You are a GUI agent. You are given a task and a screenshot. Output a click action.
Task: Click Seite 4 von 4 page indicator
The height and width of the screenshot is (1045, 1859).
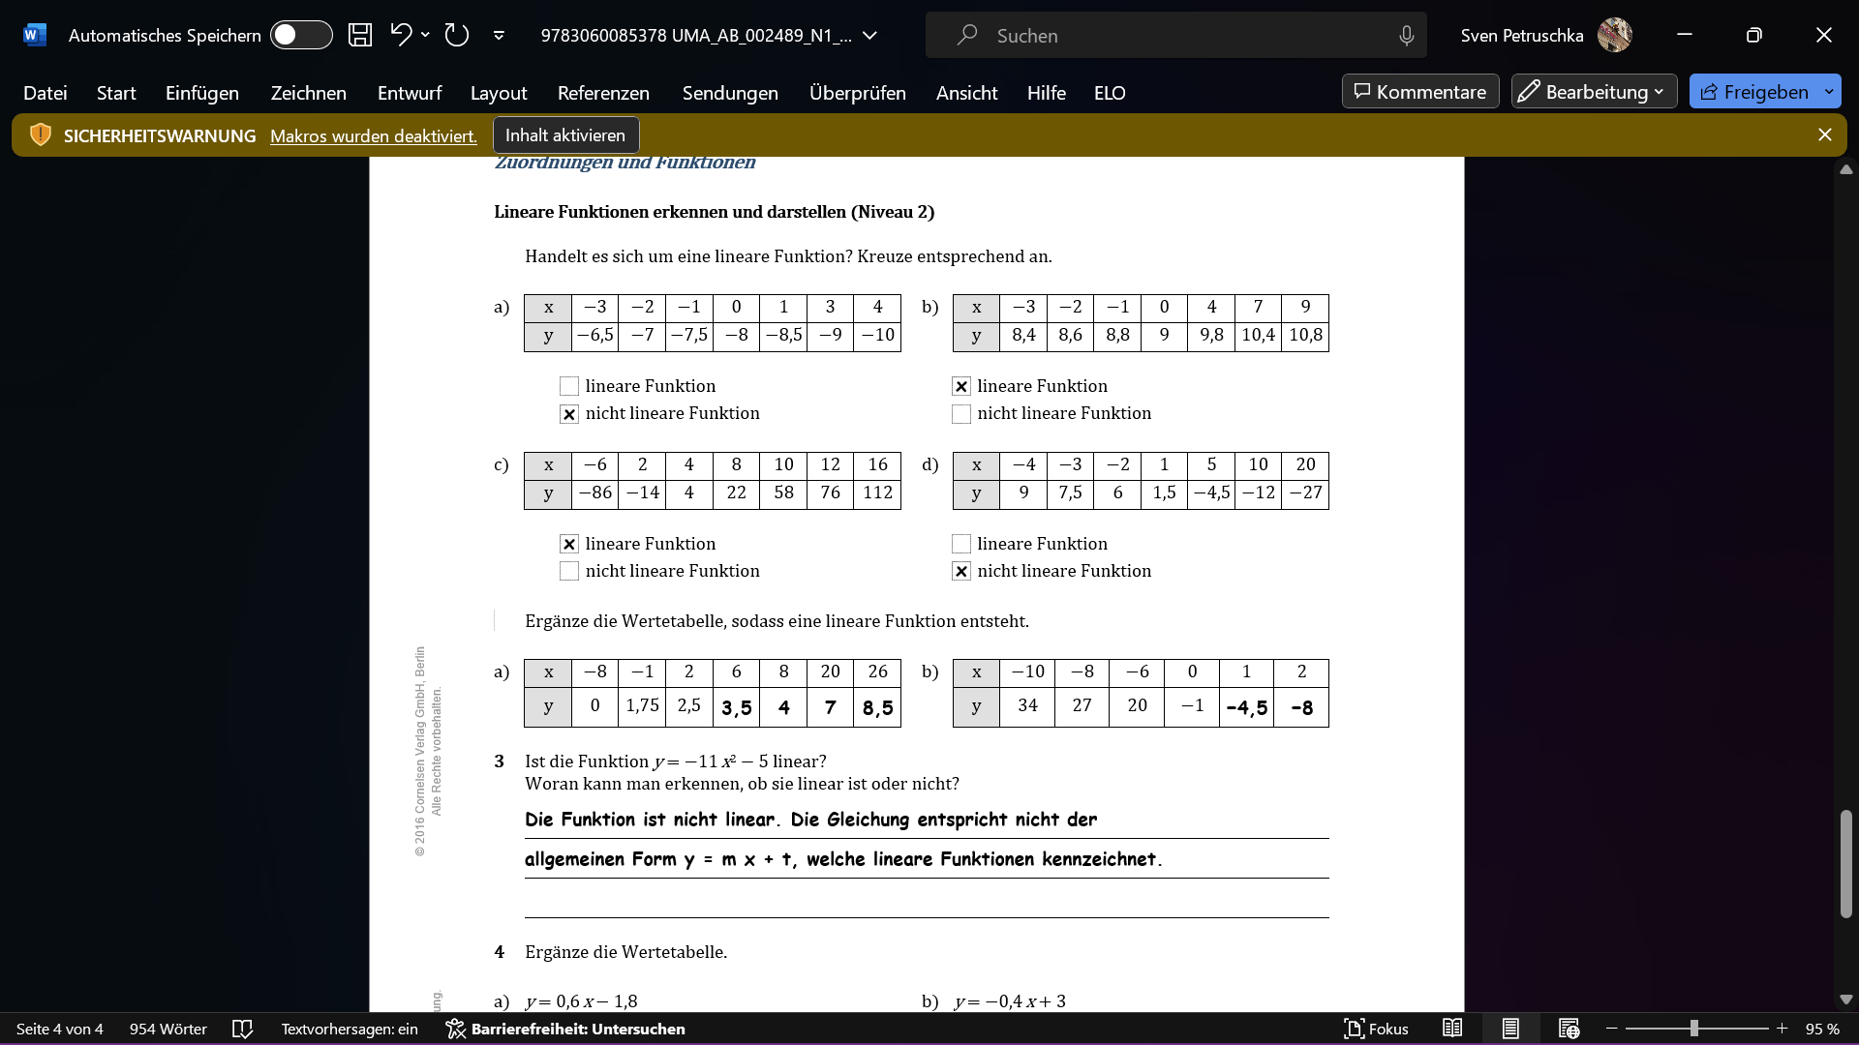tap(60, 1029)
